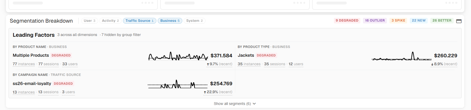The width and height of the screenshot is (471, 110).
Task: Open 3 users link for ss26-email-loyalty
Action: (68, 92)
